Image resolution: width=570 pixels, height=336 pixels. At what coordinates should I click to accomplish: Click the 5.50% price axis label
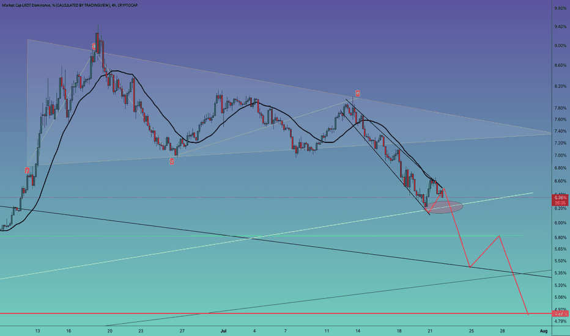coord(560,261)
